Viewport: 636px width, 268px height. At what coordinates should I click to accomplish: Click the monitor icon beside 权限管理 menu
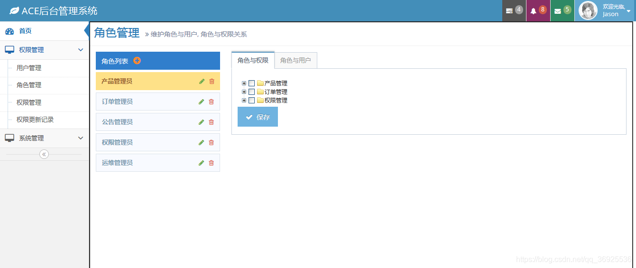pos(9,50)
